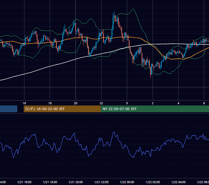Screen dimensions: 209x185
Task: Click the 2 hour label on price chart axis
Action: [x=153, y=103]
